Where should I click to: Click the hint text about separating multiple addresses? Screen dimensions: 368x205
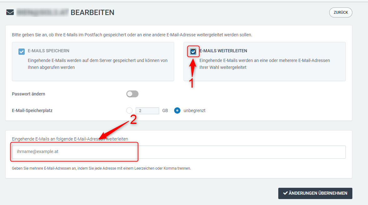point(101,168)
